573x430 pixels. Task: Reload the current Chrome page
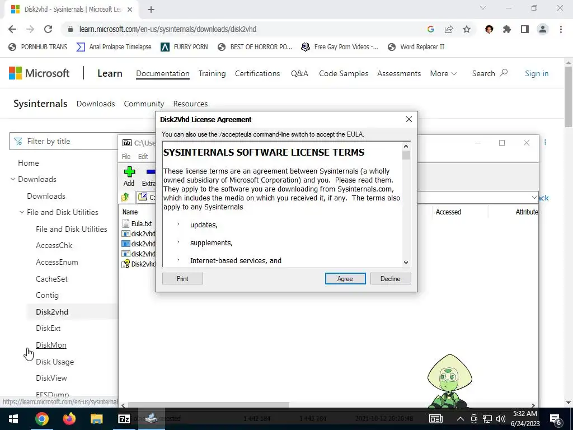click(48, 29)
